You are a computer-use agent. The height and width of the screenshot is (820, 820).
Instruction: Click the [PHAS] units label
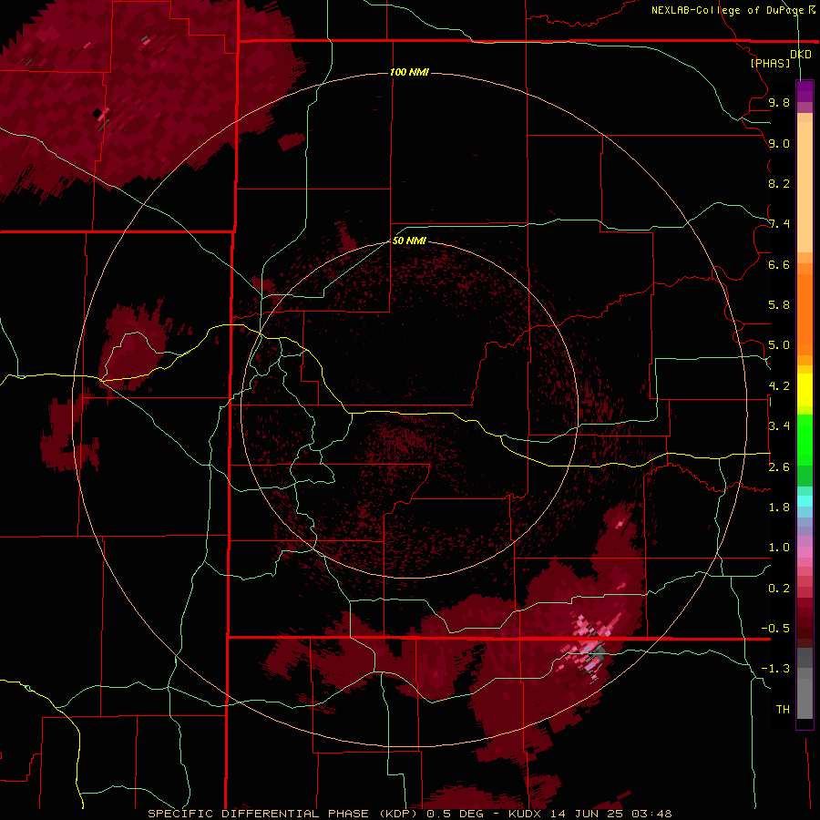click(x=770, y=64)
